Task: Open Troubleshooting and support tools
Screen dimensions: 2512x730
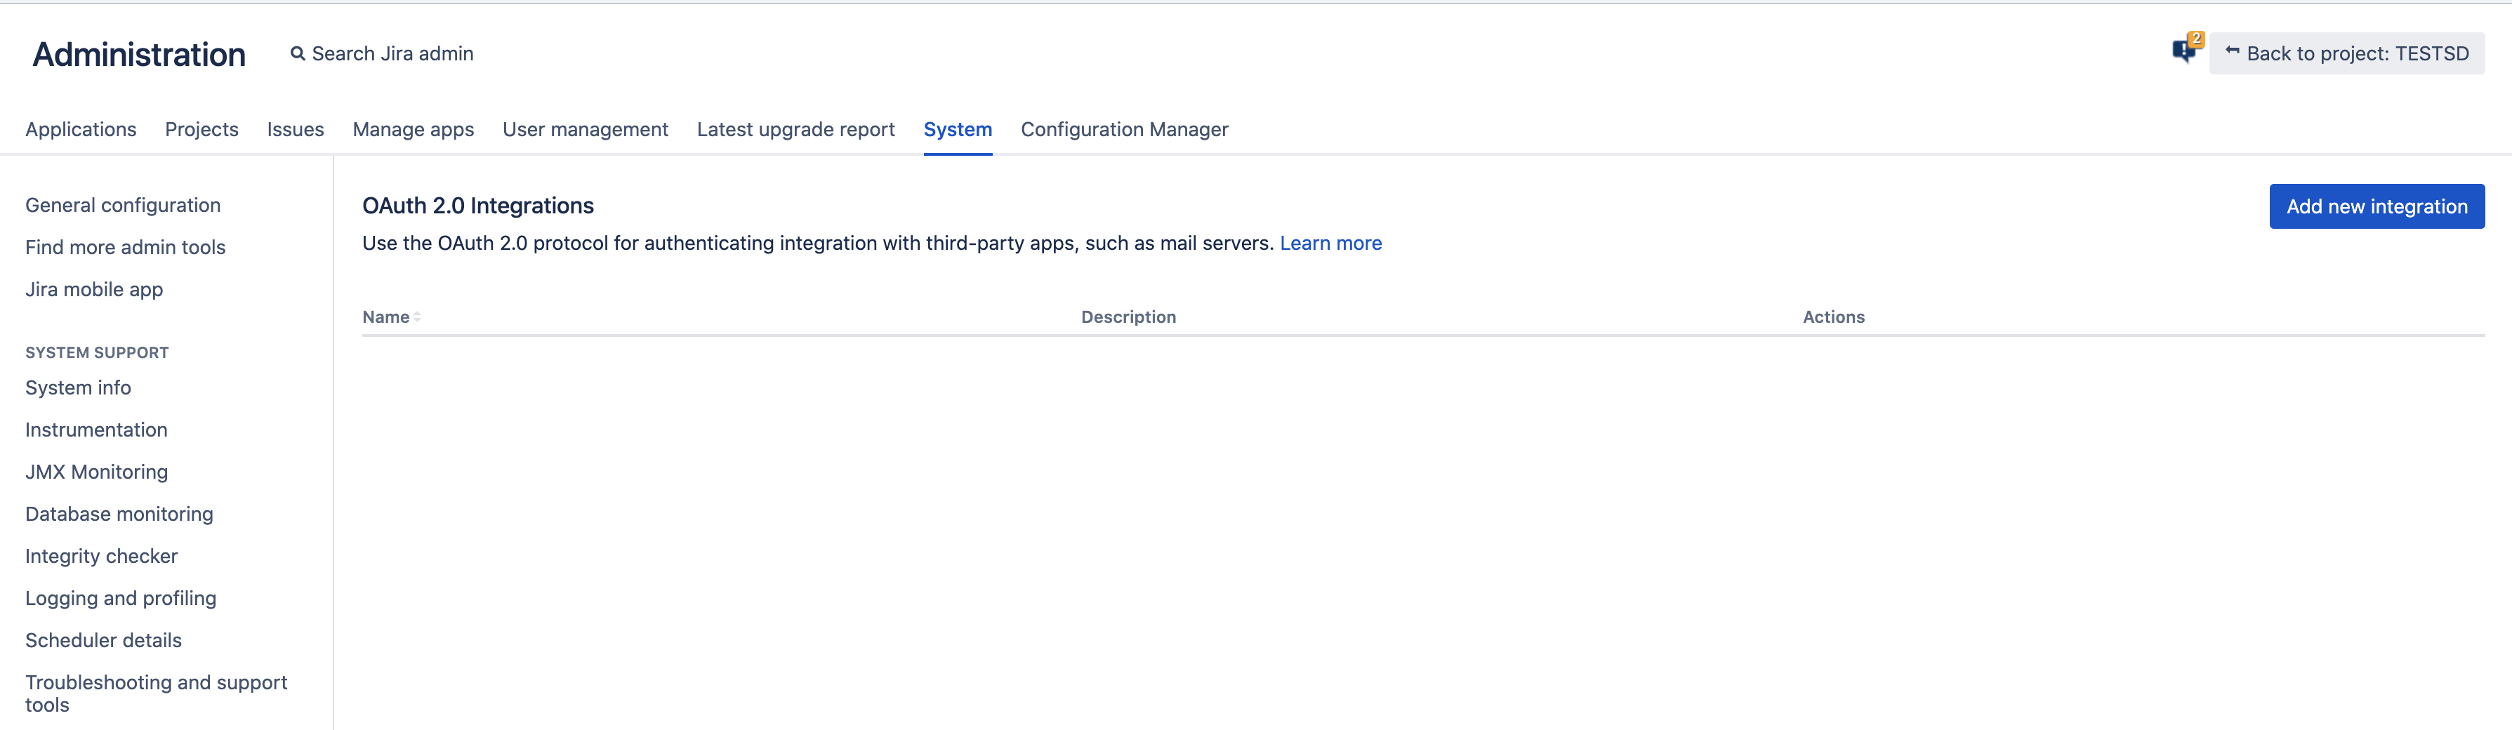Action: coord(156,693)
